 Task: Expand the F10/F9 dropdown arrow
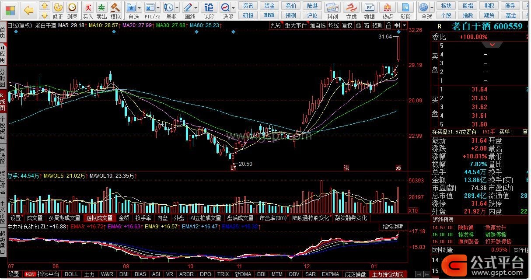[158, 8]
